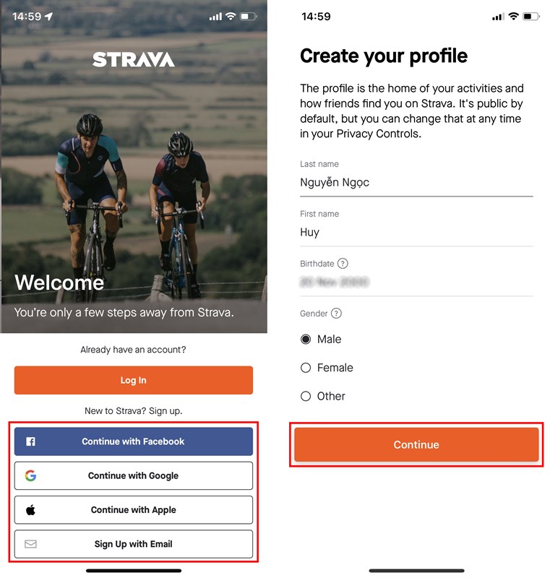The height and width of the screenshot is (578, 550).
Task: Click the Google G icon
Action: click(x=30, y=475)
